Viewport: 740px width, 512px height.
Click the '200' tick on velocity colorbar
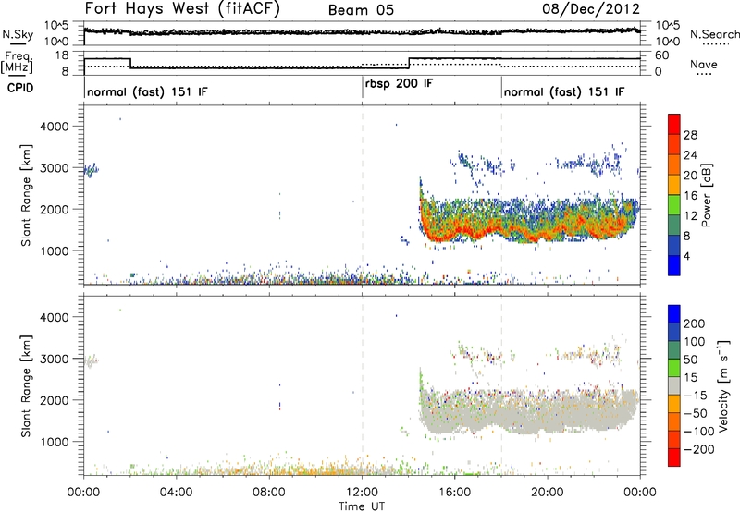(695, 323)
